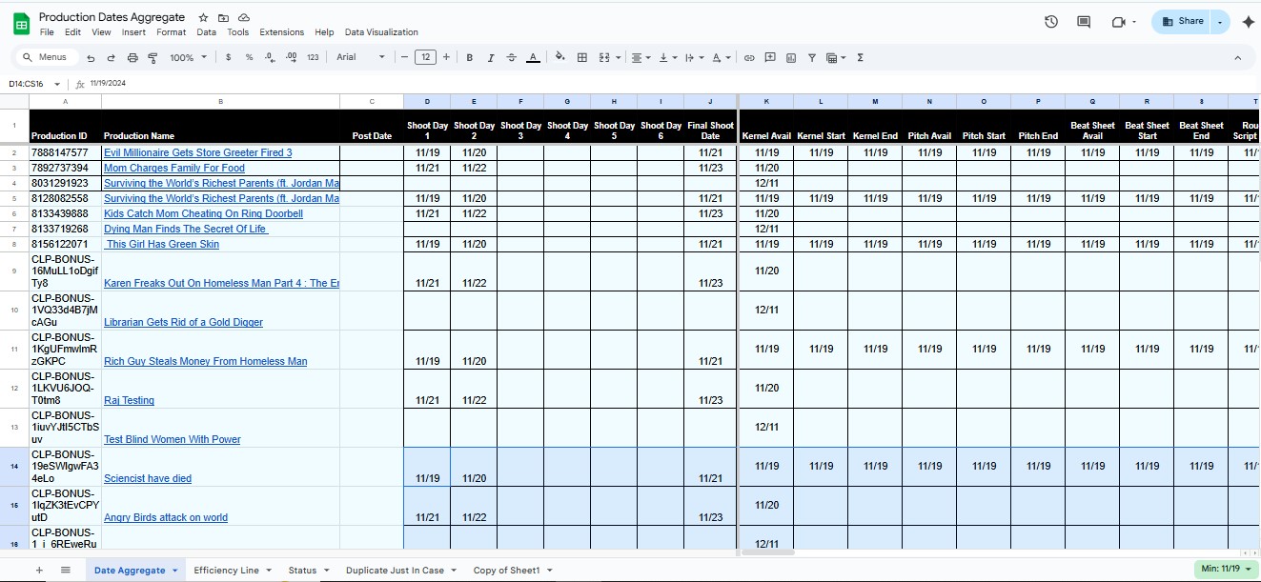1261x582 pixels.
Task: Open version history clock icon
Action: tap(1050, 22)
